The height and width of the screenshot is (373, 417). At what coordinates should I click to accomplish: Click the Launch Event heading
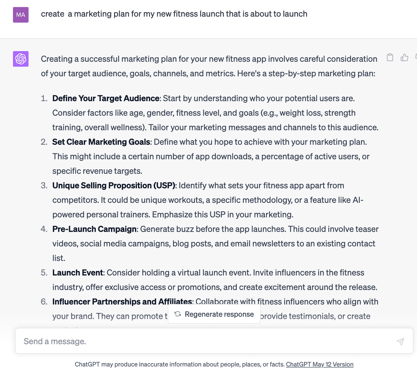[78, 272]
